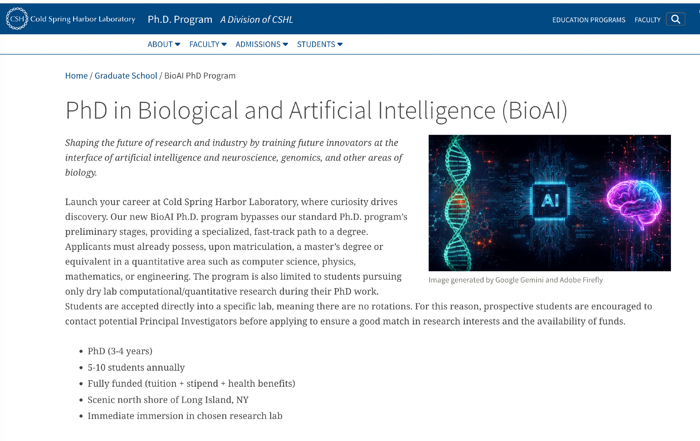Click the CSH circular logo icon
The width and height of the screenshot is (700, 441).
click(x=17, y=19)
